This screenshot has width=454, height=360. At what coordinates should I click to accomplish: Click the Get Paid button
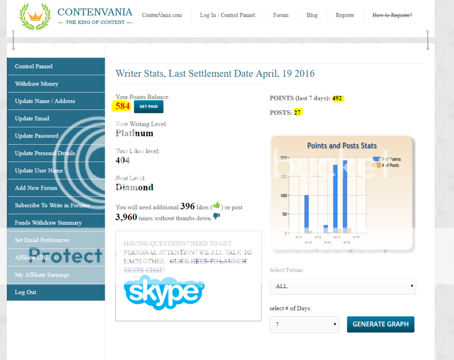coord(149,107)
